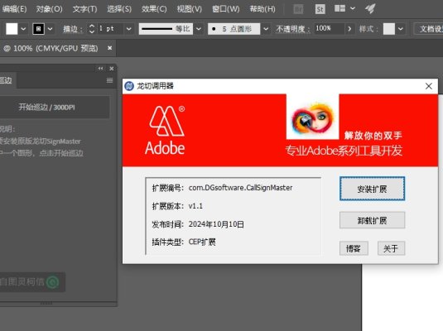Close the document tab with the ×
This screenshot has width=443, height=331.
109,48
